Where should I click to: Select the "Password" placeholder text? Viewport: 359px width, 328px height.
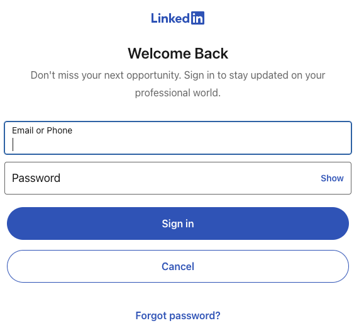point(36,178)
